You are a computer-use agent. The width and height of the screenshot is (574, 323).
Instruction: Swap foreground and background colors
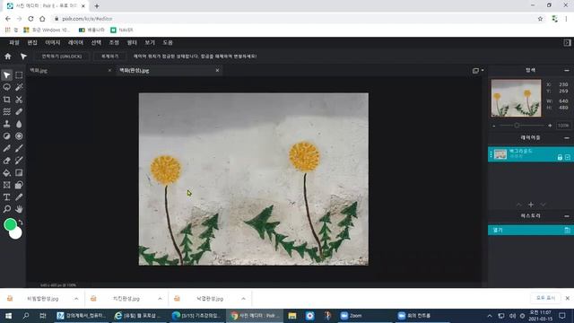click(21, 223)
